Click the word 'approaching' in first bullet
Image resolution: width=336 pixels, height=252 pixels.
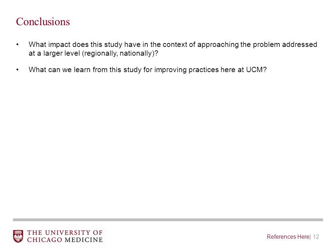pos(218,44)
